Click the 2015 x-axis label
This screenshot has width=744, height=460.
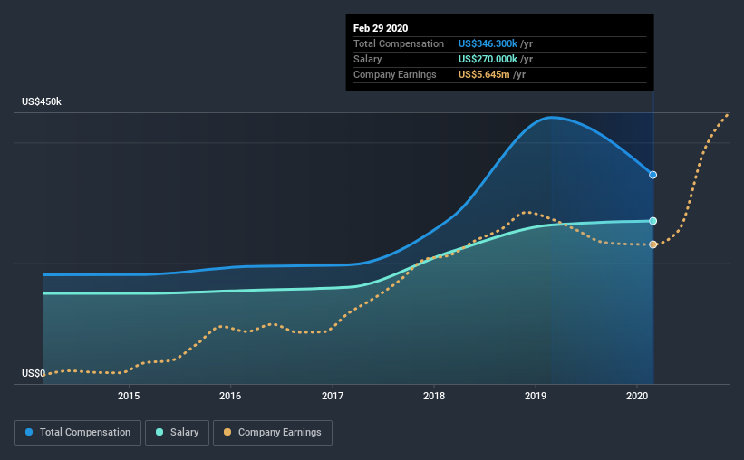tap(129, 396)
